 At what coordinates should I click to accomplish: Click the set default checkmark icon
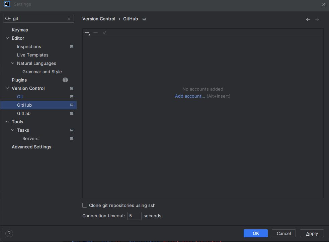pos(104,33)
